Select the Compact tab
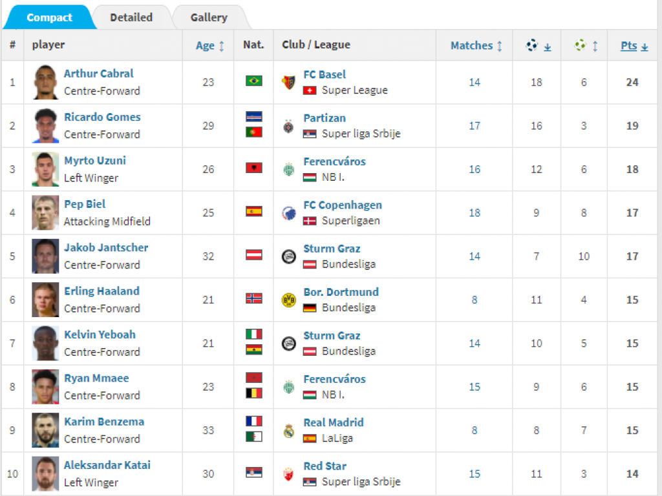 click(x=49, y=17)
